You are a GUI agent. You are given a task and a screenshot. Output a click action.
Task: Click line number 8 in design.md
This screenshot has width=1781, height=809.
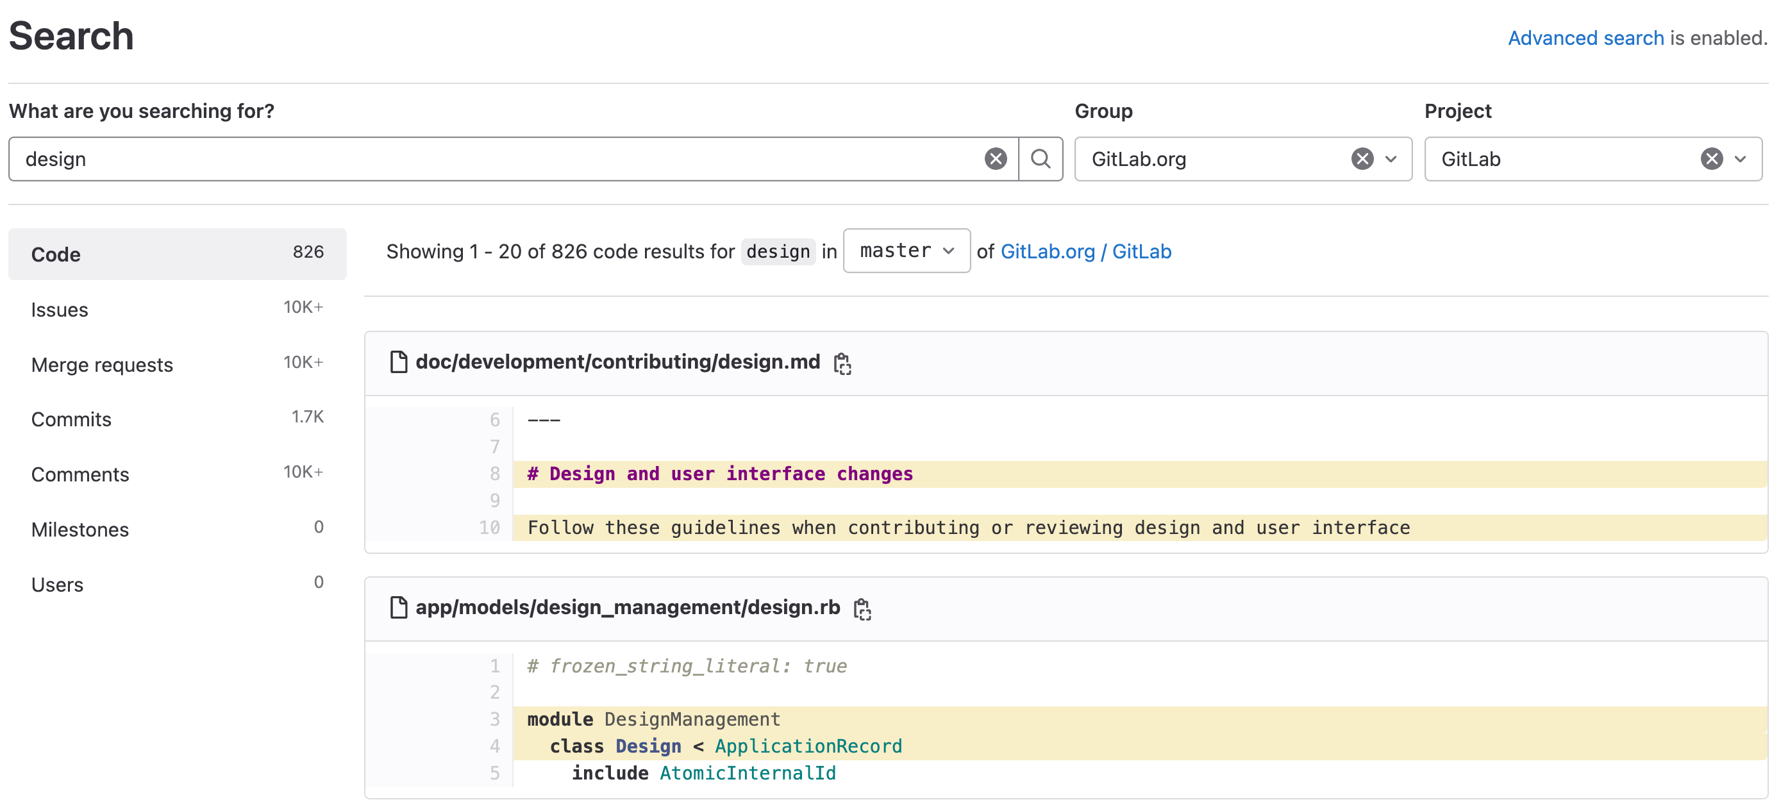point(494,474)
